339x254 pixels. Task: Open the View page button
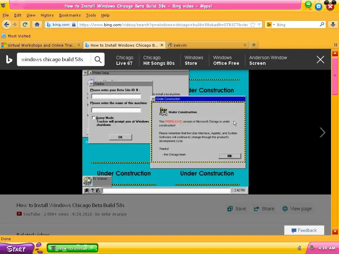(297, 209)
